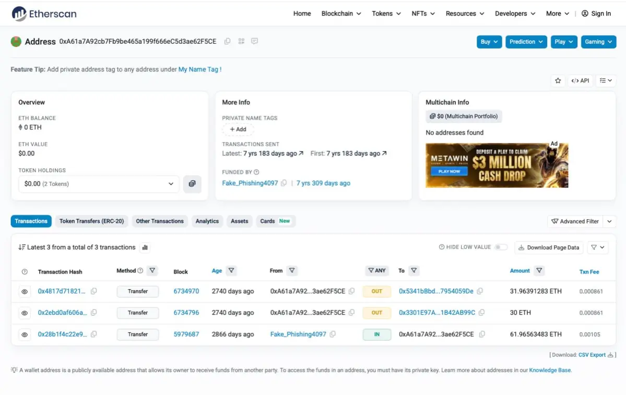Expand the Resources menu
626x395 pixels.
tap(465, 14)
